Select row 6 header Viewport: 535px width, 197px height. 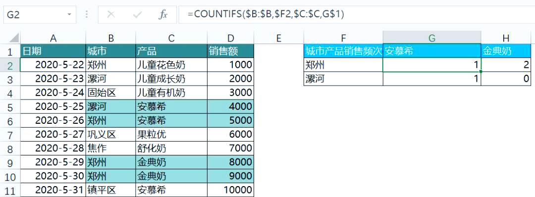point(10,121)
